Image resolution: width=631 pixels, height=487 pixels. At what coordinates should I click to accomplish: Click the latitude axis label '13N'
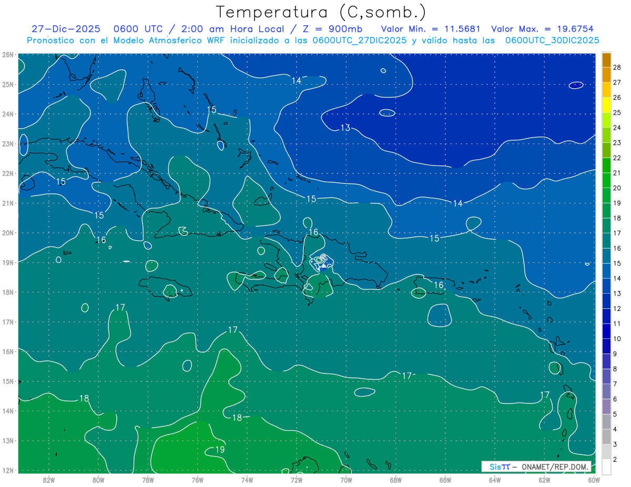point(8,441)
